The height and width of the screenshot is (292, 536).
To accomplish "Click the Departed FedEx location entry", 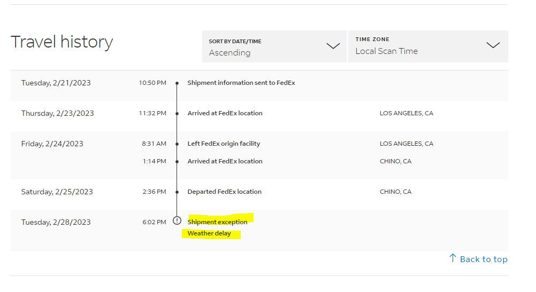I will coord(224,192).
